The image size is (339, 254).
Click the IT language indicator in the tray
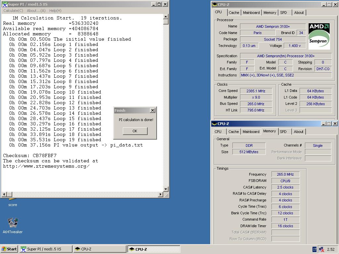pyautogui.click(x=315, y=249)
